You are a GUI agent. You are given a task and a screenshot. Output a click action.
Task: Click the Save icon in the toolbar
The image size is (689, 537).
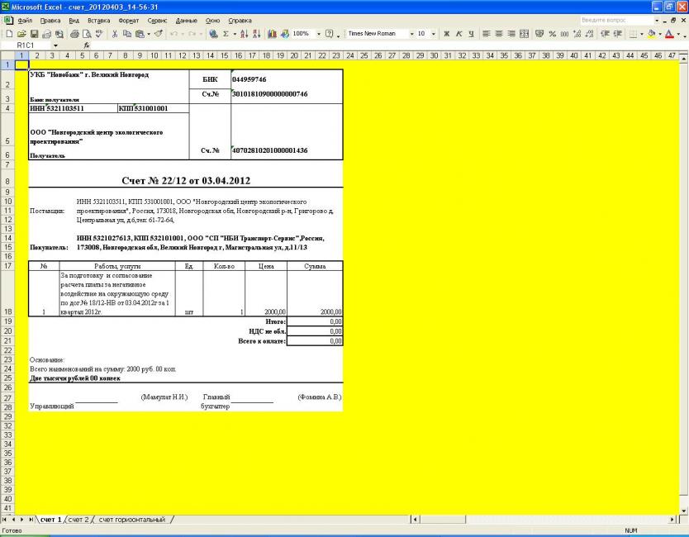pyautogui.click(x=33, y=33)
